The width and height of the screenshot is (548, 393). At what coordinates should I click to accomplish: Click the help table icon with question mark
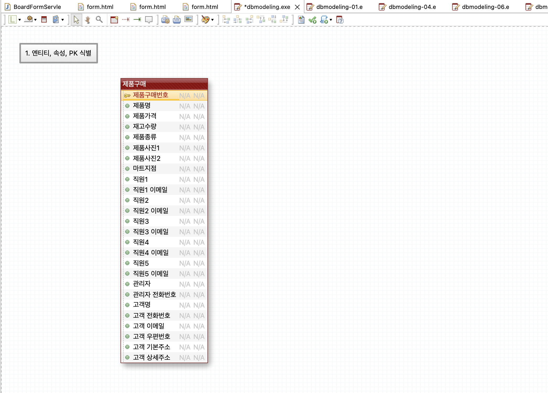340,20
